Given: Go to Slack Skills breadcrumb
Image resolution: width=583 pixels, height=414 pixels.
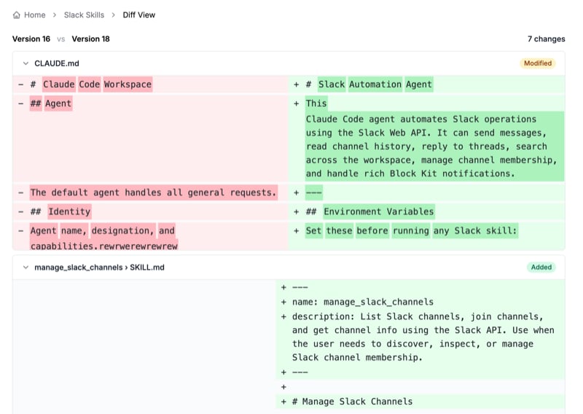Looking at the screenshot, I should pyautogui.click(x=84, y=15).
